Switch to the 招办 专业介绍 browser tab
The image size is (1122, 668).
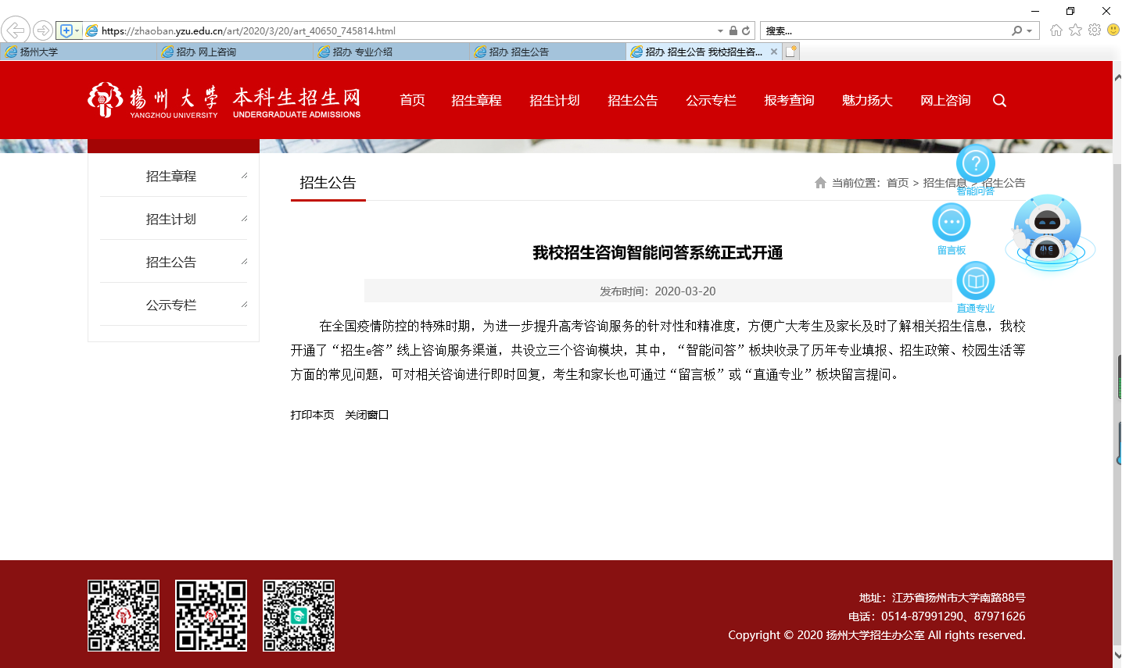391,52
